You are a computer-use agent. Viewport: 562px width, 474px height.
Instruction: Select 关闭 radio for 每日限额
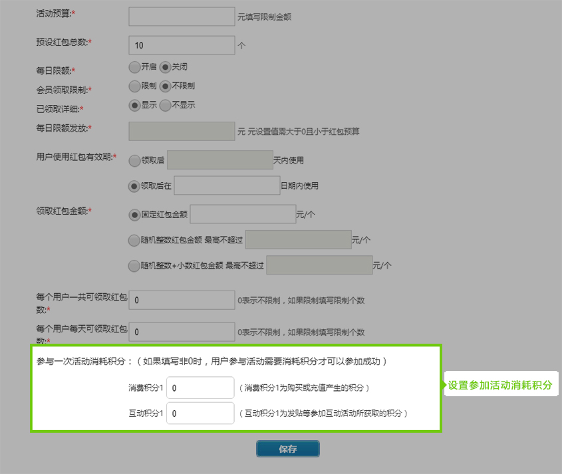(x=165, y=67)
